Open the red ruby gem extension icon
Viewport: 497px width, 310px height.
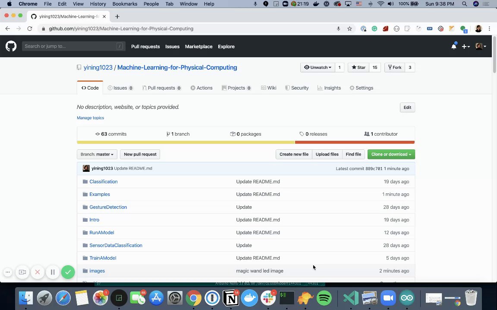point(385,28)
